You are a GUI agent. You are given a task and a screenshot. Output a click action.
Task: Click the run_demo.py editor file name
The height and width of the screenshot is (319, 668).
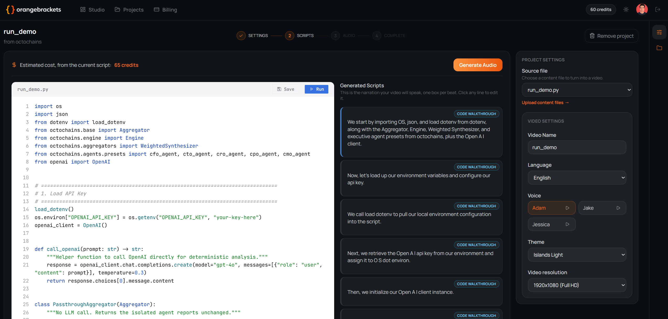point(33,89)
